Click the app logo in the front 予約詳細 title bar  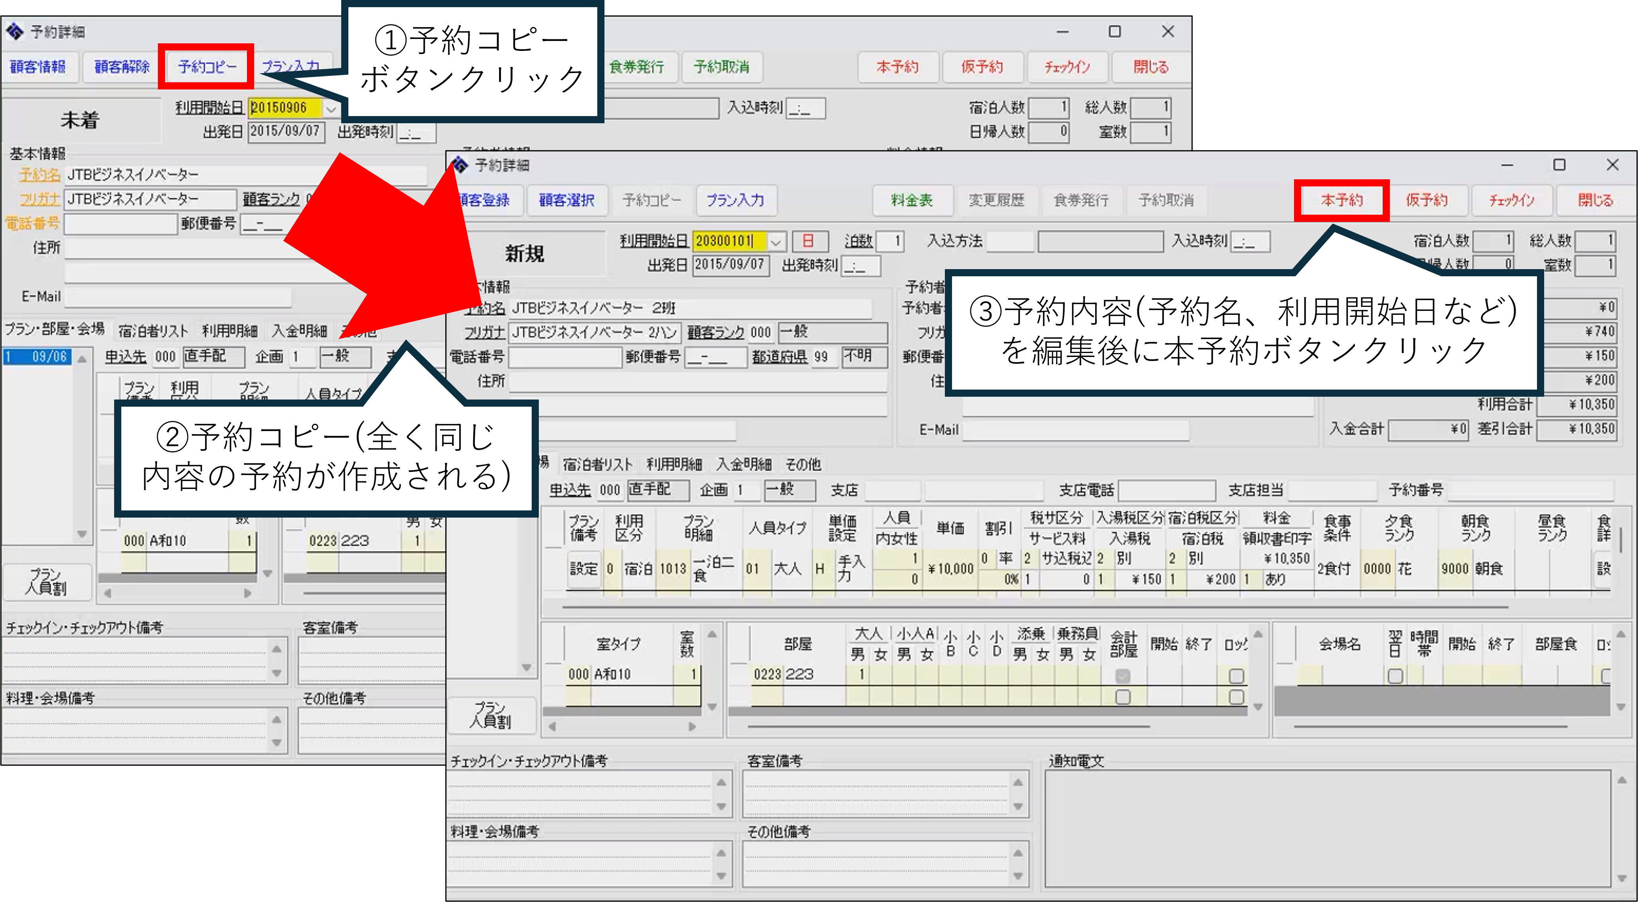tap(460, 165)
